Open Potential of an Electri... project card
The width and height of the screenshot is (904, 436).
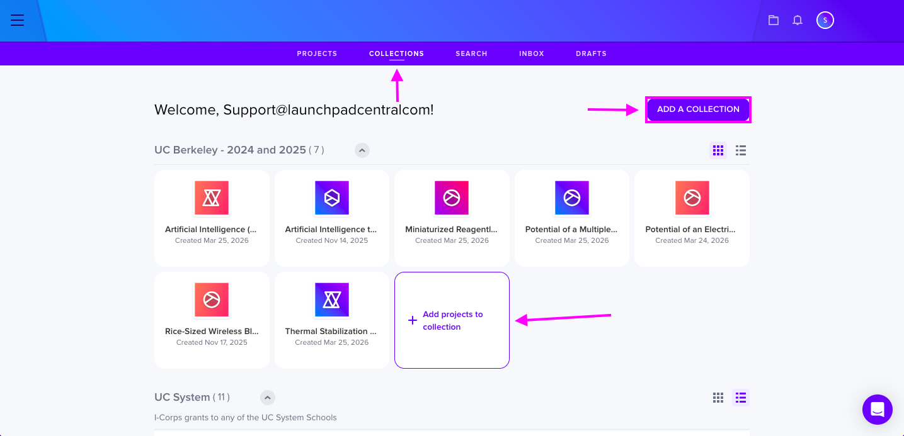692,218
